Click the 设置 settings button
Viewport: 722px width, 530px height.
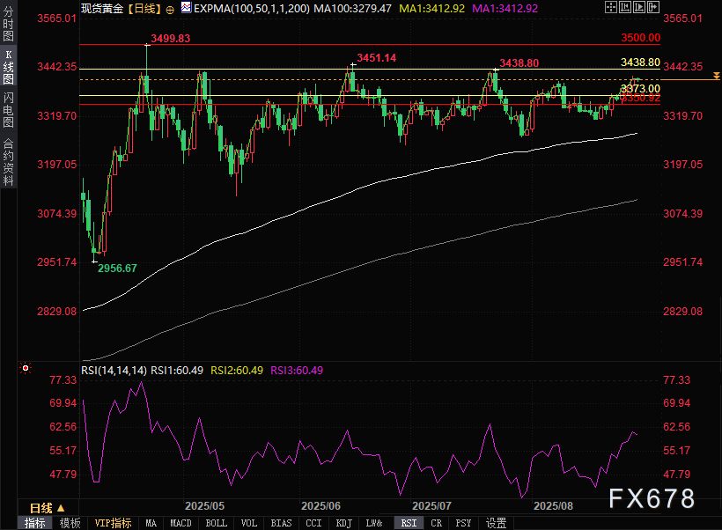click(496, 523)
